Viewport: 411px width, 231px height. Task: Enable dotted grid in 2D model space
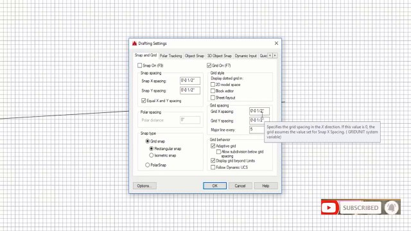213,85
